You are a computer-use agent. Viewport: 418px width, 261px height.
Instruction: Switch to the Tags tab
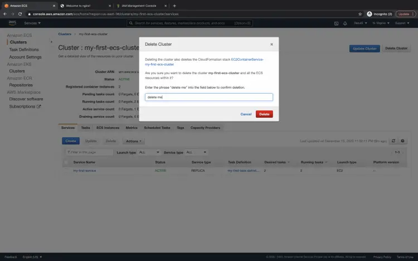click(181, 128)
